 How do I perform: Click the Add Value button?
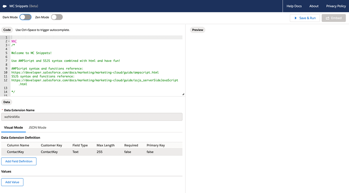click(x=12, y=182)
